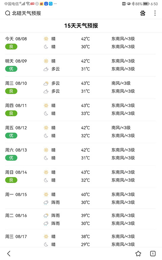Open the 周三 08/17 forecast row
Viewport: 162px width, 260px height.
[x=80, y=240]
